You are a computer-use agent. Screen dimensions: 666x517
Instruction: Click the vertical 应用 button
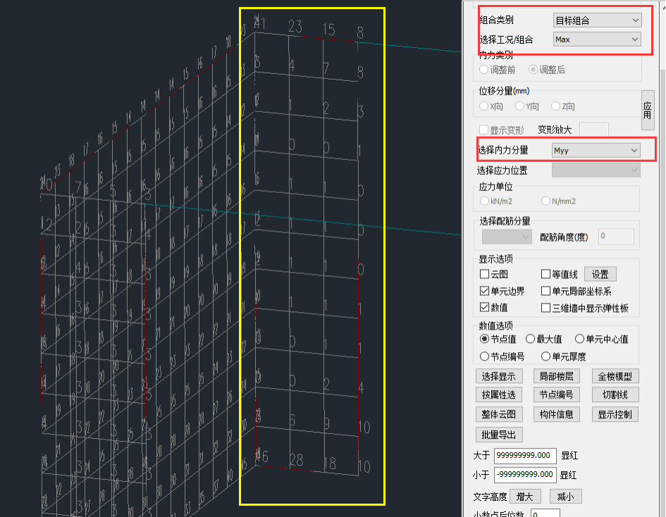coord(647,110)
